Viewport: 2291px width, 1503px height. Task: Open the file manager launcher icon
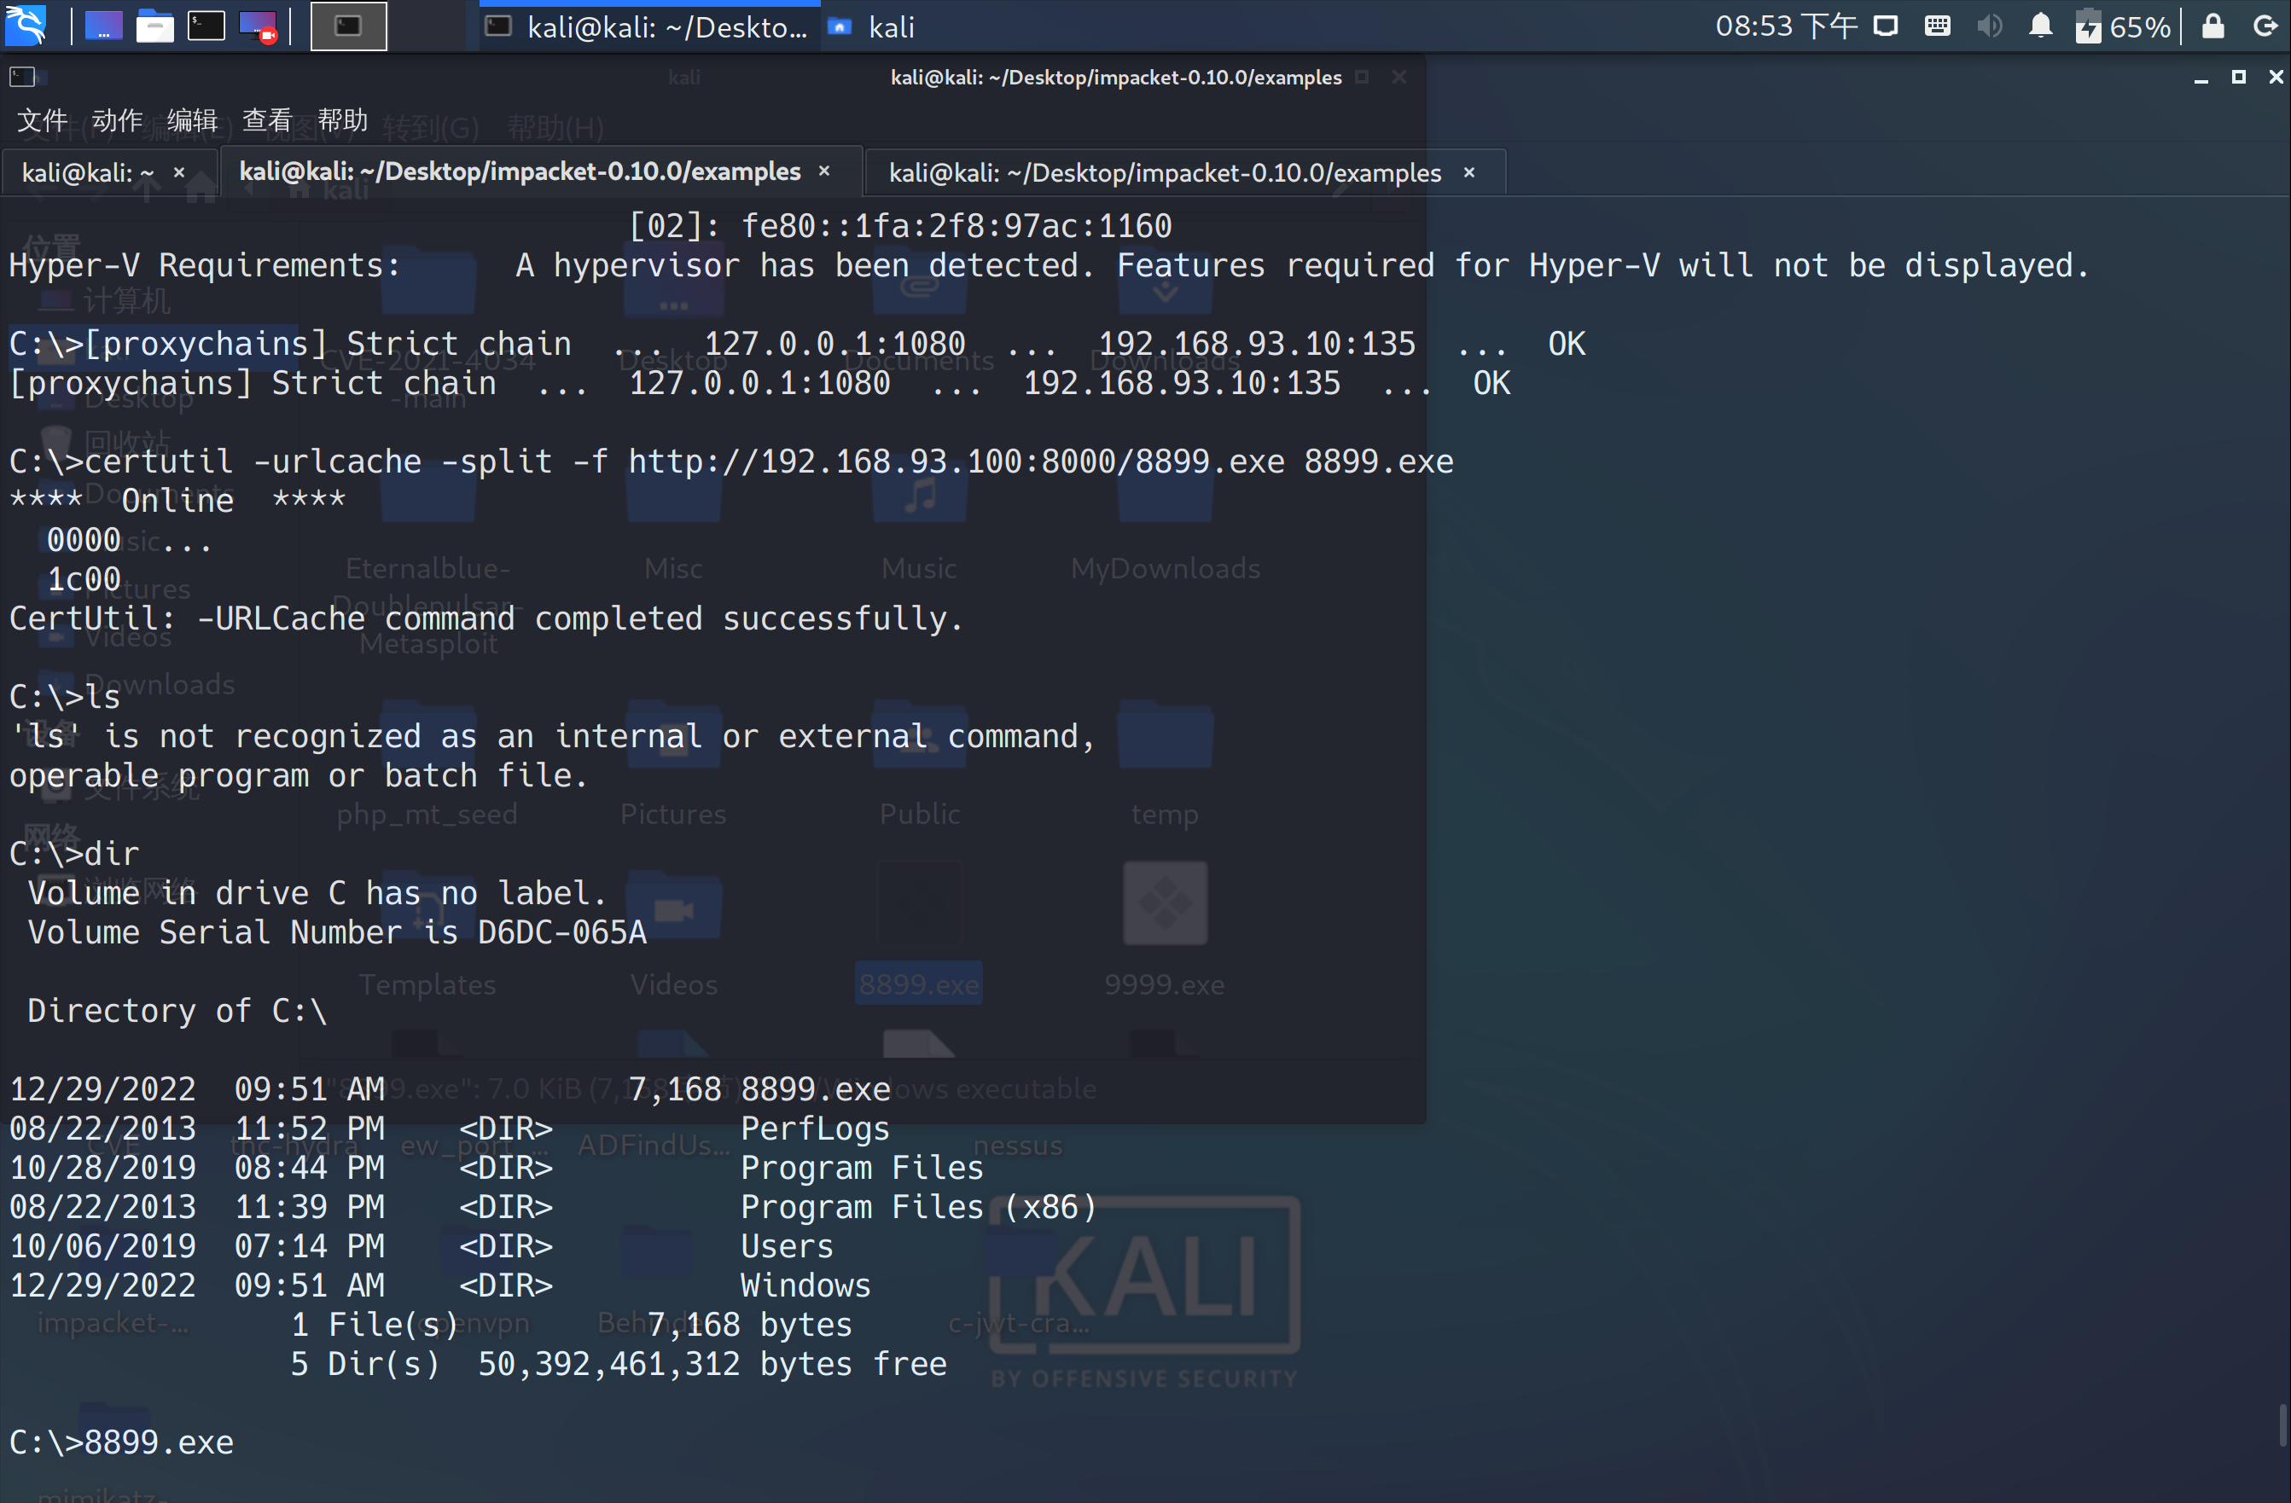click(154, 26)
